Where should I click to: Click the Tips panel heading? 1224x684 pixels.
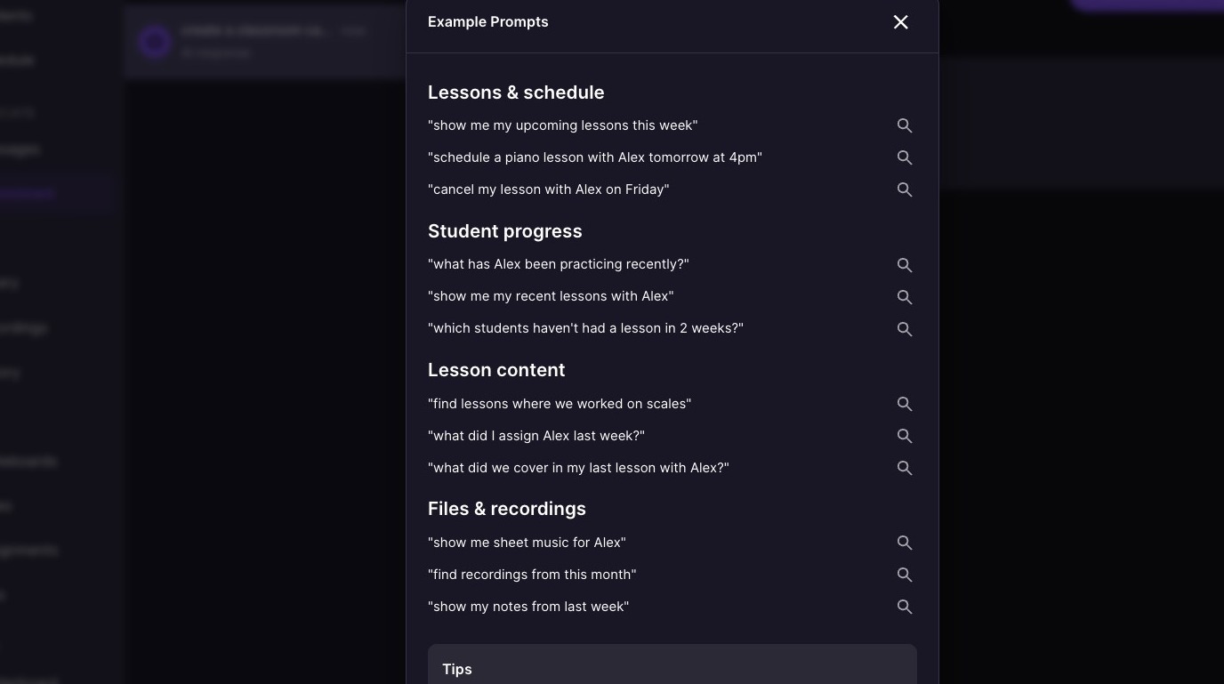coord(457,669)
